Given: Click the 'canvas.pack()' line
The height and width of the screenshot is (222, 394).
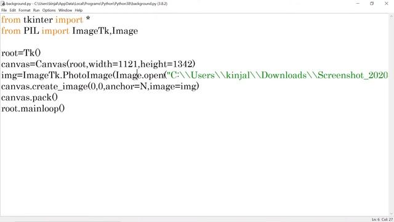Looking at the screenshot, I should point(30,97).
